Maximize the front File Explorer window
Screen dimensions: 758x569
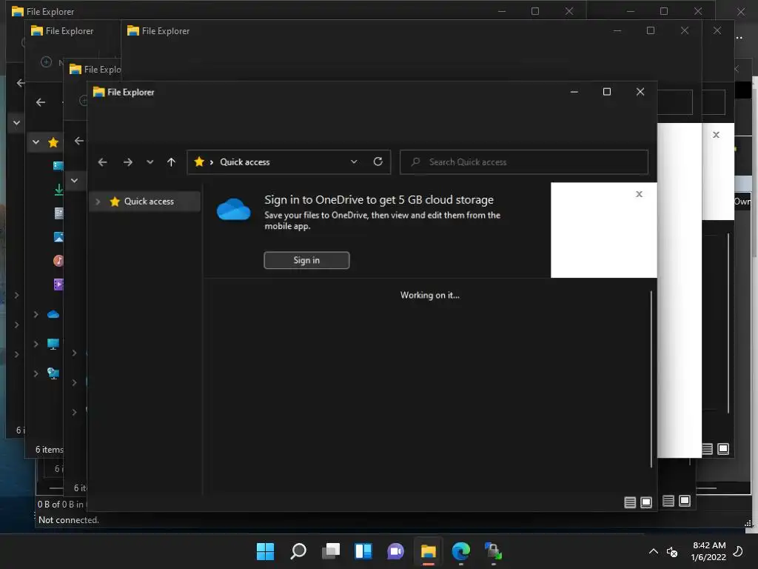click(607, 91)
